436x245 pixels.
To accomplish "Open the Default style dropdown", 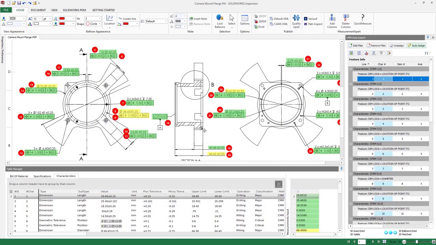I will pyautogui.click(x=156, y=21).
